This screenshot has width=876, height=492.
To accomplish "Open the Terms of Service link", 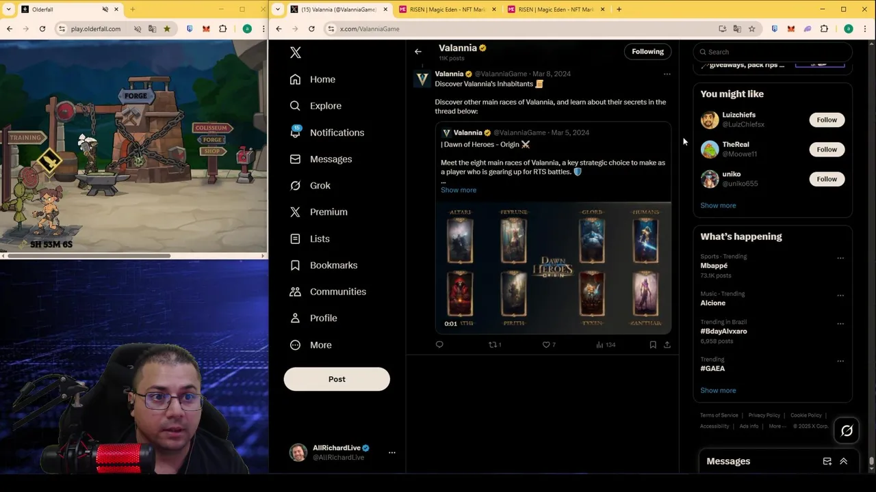I will click(719, 415).
